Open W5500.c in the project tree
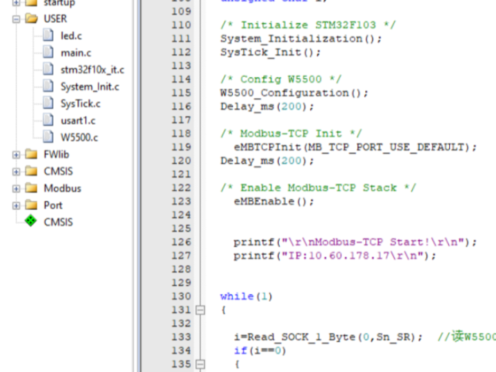The width and height of the screenshot is (496, 372). click(x=79, y=138)
